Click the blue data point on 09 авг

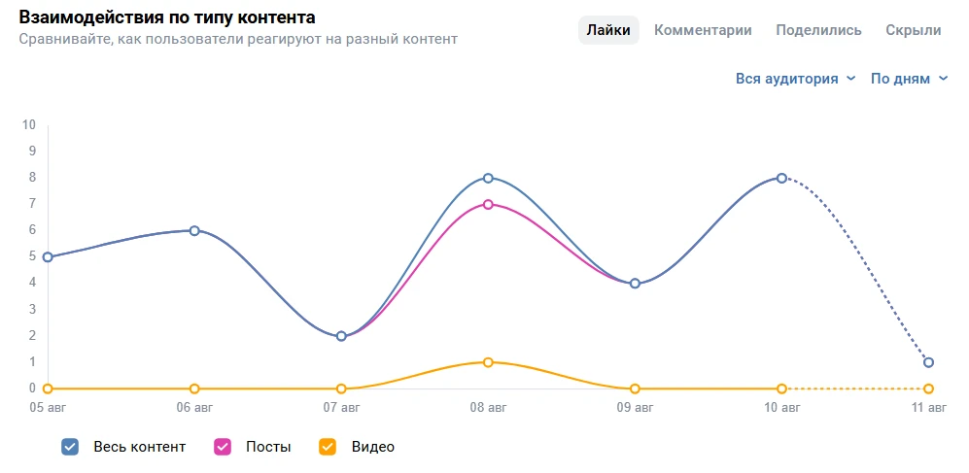click(635, 284)
